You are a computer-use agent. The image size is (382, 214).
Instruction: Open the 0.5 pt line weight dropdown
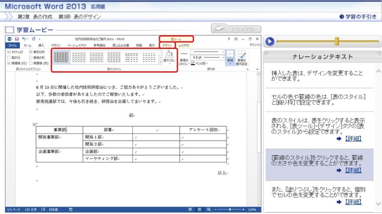coord(223,57)
